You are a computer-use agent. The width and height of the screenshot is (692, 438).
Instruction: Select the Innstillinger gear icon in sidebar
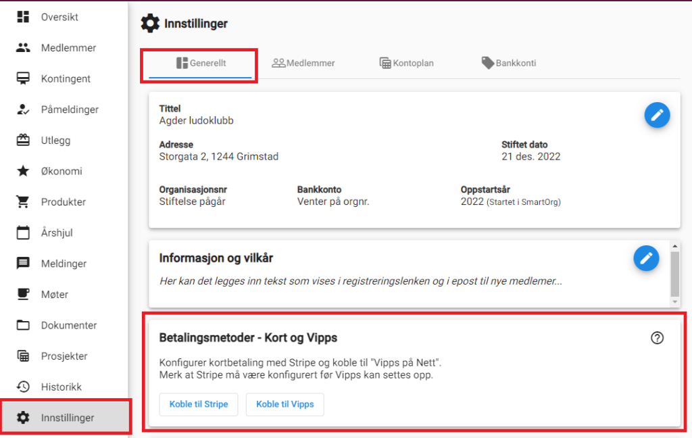23,417
